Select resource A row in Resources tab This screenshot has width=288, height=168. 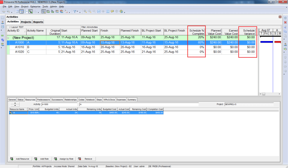pyautogui.click(x=86, y=113)
